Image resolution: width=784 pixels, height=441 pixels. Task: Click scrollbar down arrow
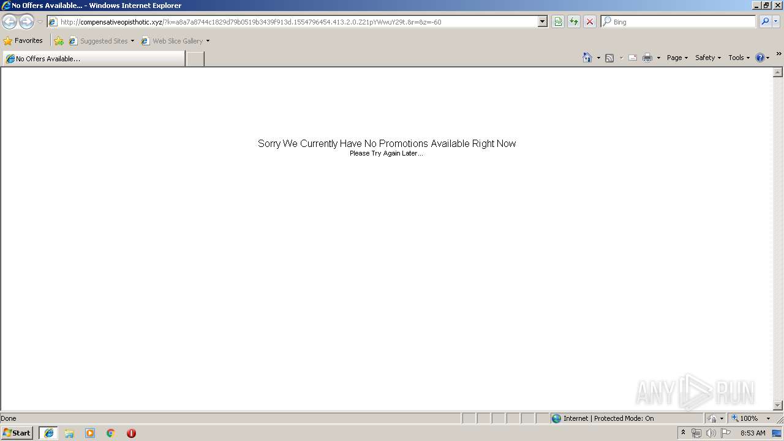point(778,405)
